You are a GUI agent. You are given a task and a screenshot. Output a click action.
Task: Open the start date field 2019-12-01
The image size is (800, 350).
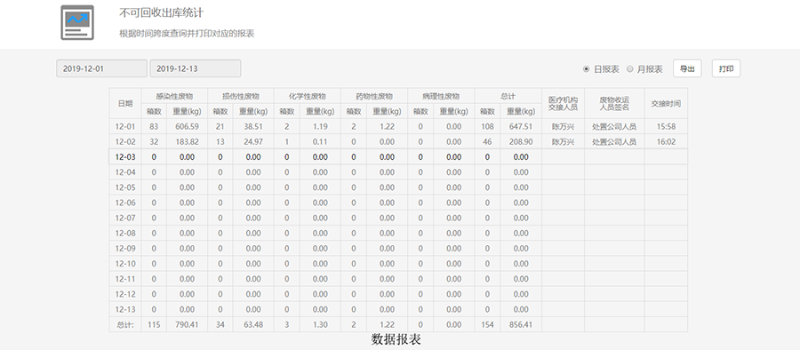101,69
